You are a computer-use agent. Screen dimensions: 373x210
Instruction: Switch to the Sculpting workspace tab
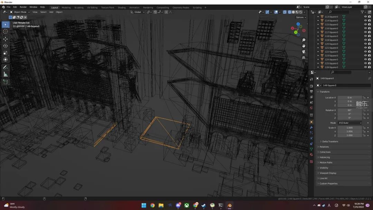79,7
